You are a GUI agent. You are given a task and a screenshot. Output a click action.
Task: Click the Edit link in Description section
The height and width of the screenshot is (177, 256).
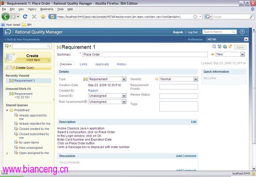[194, 122]
